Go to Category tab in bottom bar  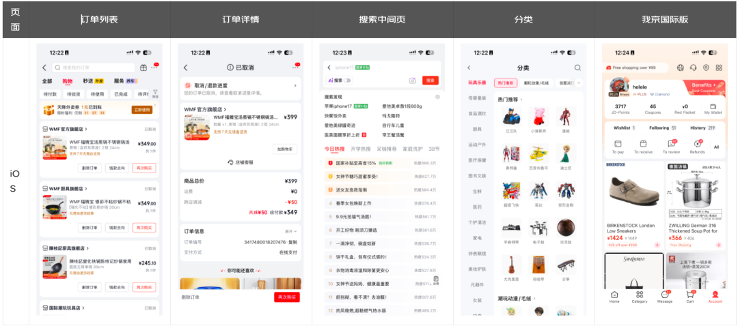(639, 297)
